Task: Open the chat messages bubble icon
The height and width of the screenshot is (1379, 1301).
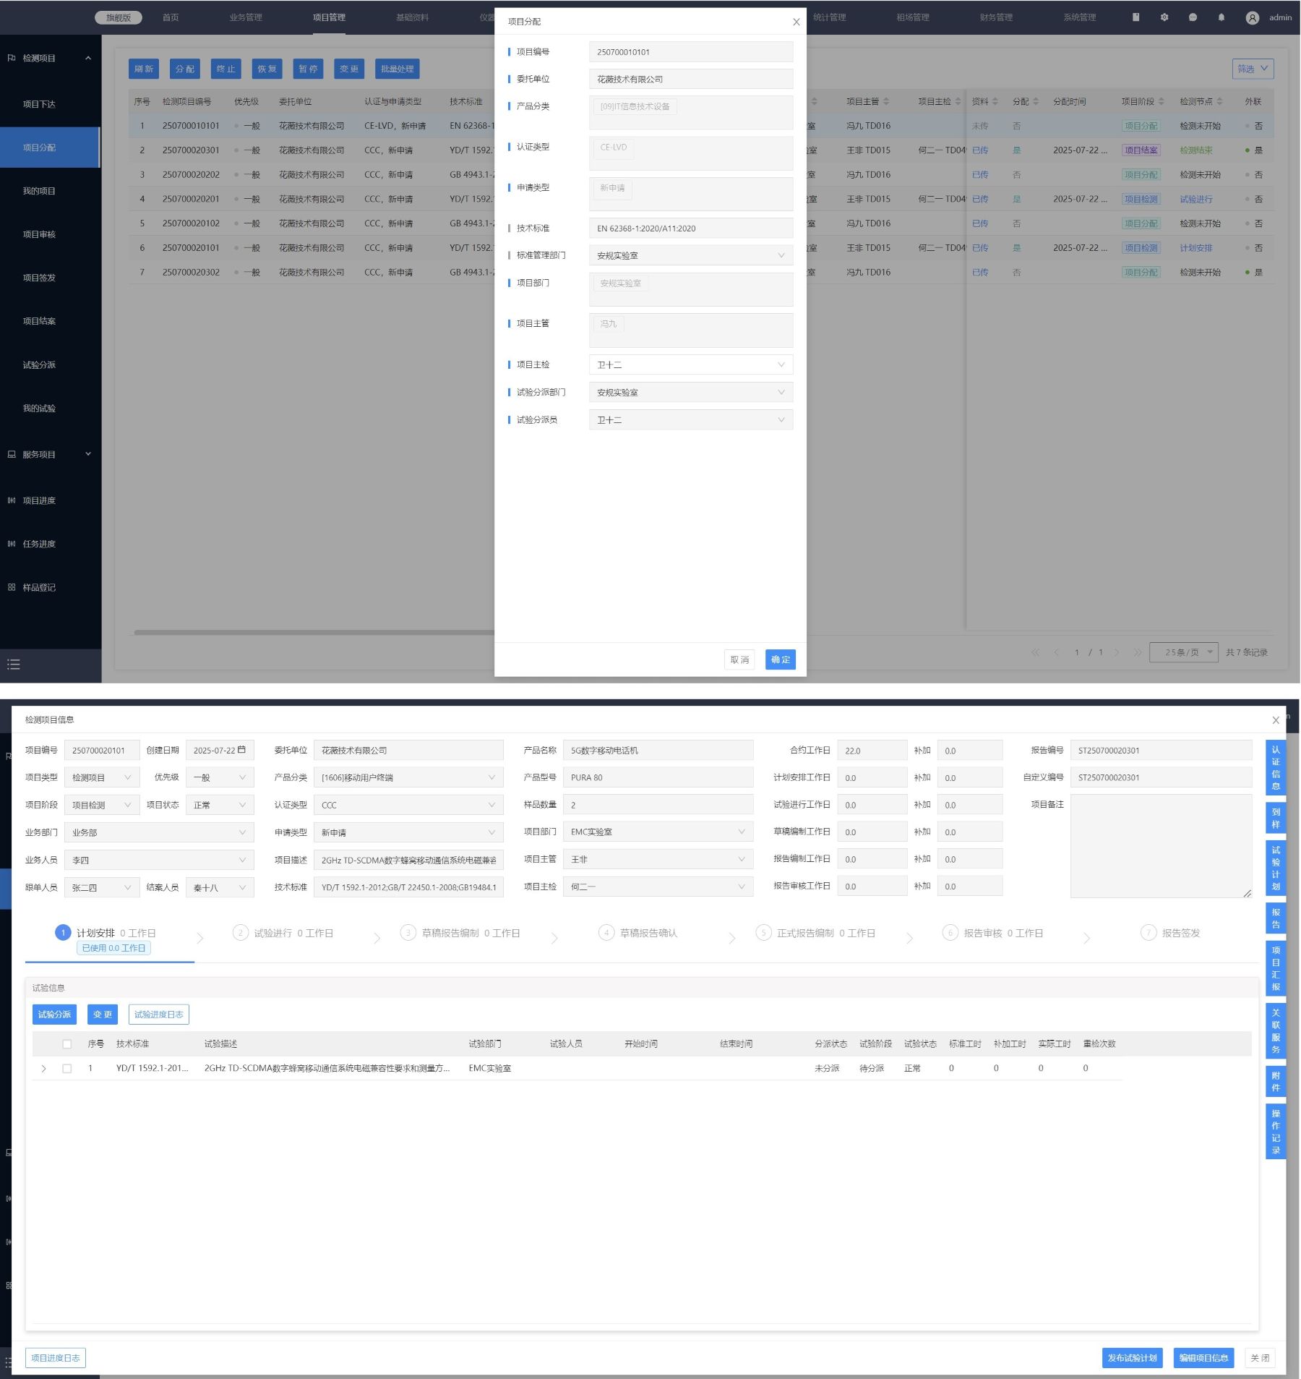Action: [x=1193, y=17]
